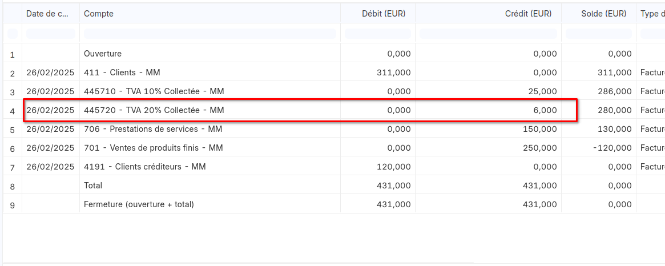The width and height of the screenshot is (665, 266).
Task: Open the 706 - Prestations de services entry
Action: 332,129
